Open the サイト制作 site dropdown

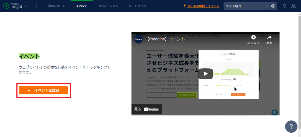[246, 6]
